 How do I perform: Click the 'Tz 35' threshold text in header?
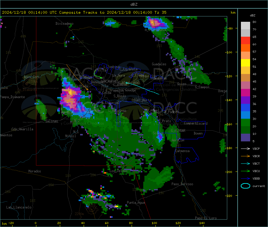coord(160,13)
